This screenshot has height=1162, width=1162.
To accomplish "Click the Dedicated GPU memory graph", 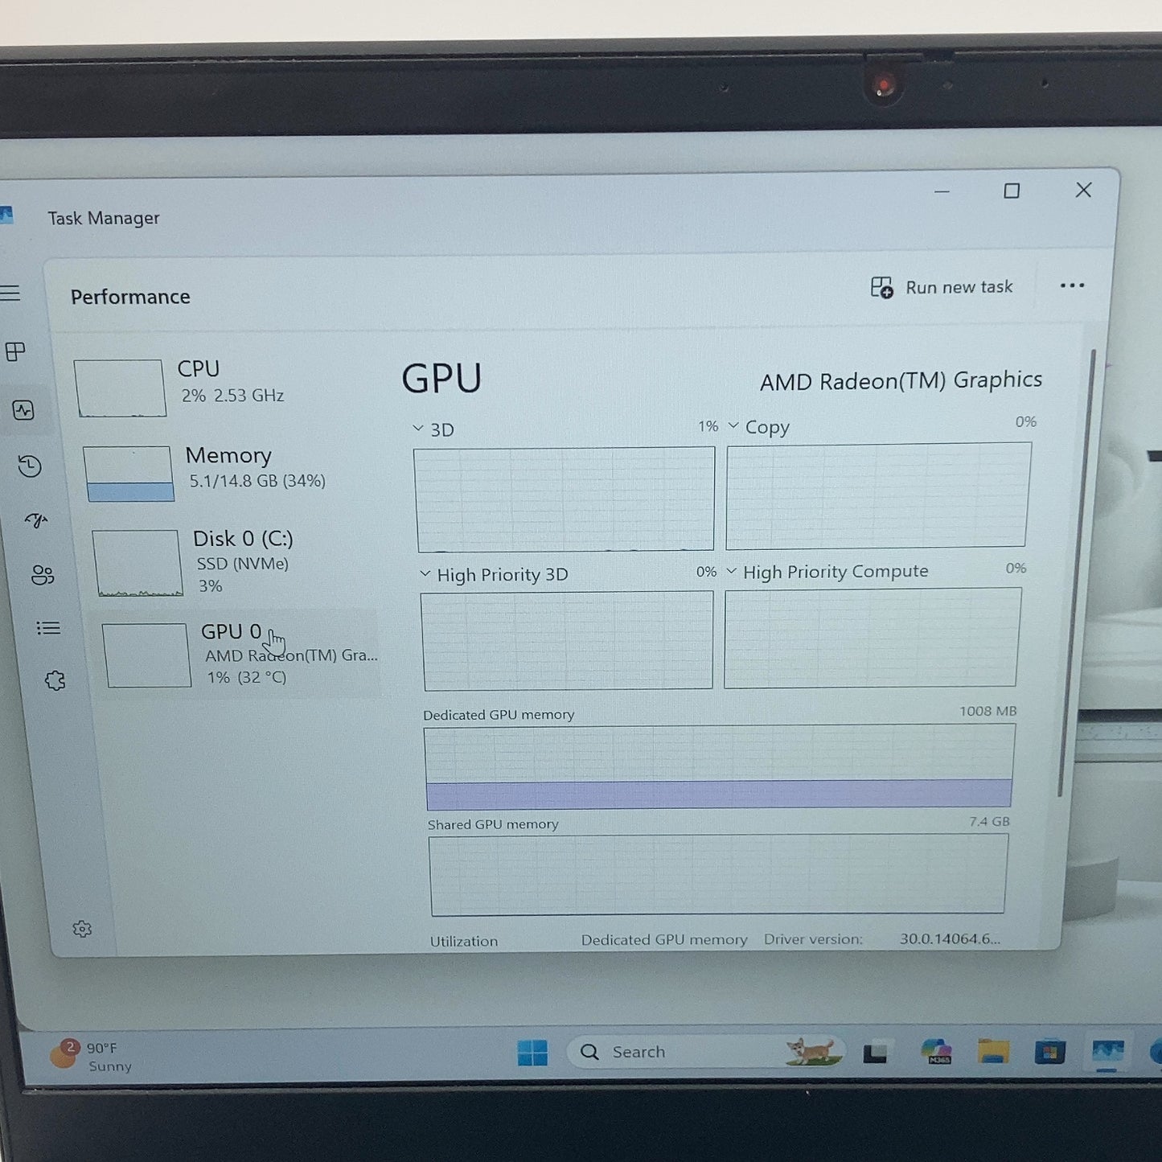I will click(x=719, y=766).
